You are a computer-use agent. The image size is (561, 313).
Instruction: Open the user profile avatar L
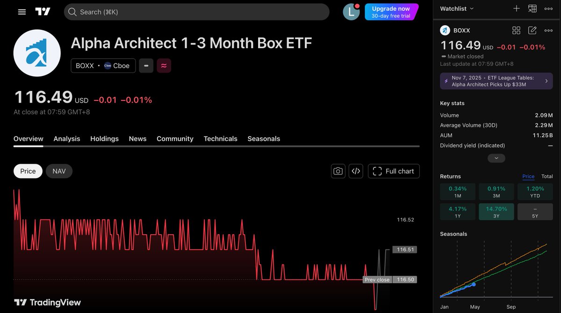pyautogui.click(x=351, y=12)
